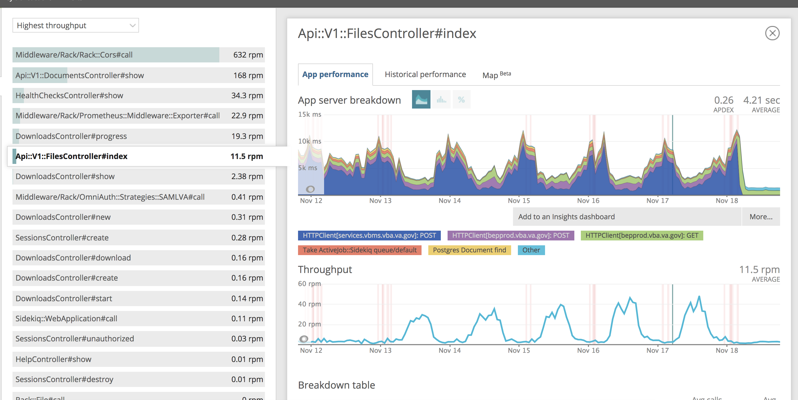Viewport: 798px width, 400px height.
Task: Toggle the HTTPClient bepprod GET legend series
Action: point(642,235)
